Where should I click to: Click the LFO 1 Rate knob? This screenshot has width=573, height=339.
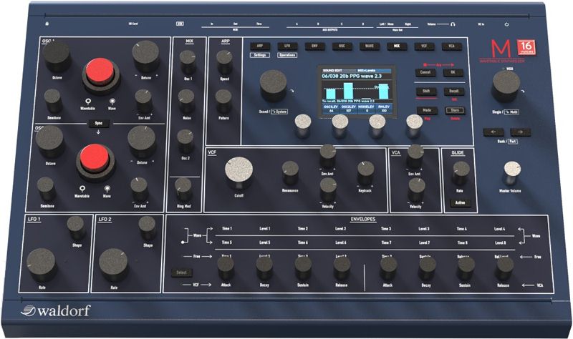[42, 262]
